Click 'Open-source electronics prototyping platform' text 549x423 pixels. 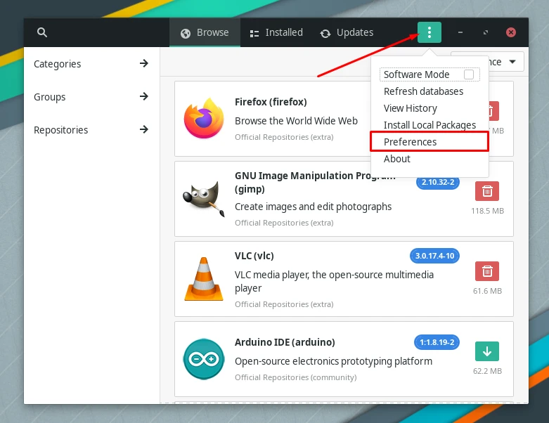[333, 361]
